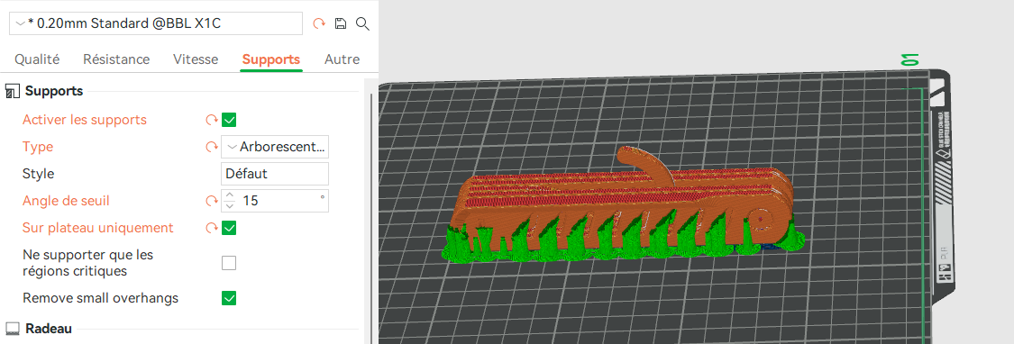
Task: Switch to the Qualité tab
Action: click(x=37, y=59)
